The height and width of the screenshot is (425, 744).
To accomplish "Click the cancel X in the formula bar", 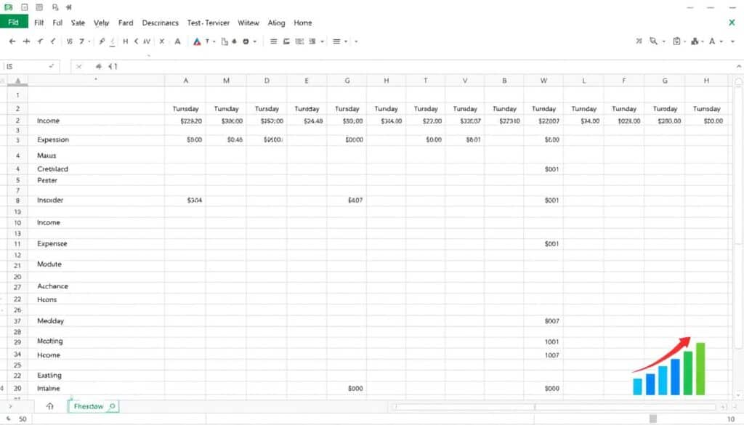I will 78,66.
